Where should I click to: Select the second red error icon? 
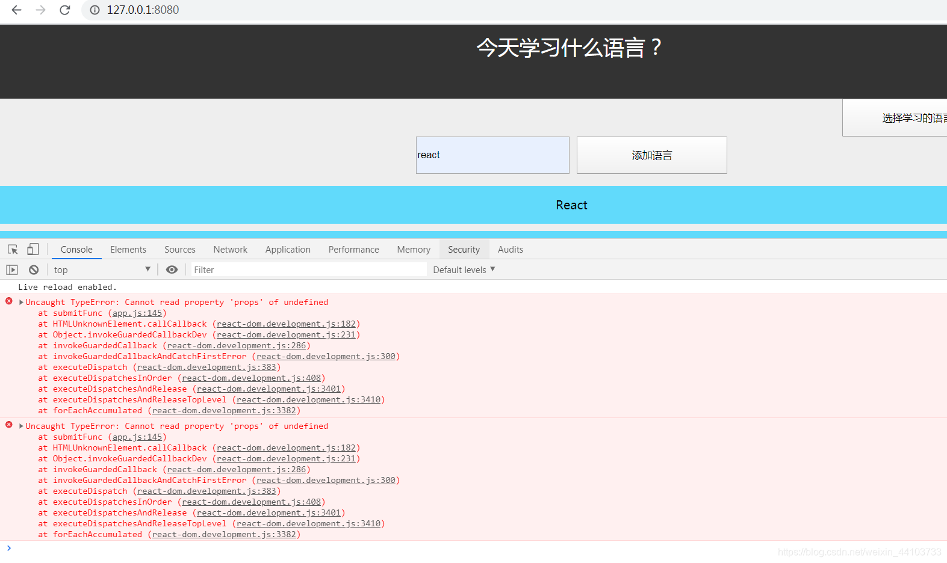pyautogui.click(x=9, y=425)
